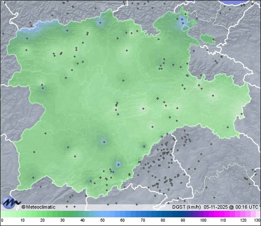Screen dimensions: 261x226
Task: Select the 50 km/h light blue scale segment
Action: pos(102,214)
